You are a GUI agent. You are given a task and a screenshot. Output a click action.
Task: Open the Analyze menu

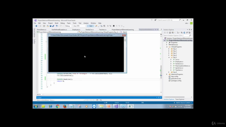click(x=86, y=23)
